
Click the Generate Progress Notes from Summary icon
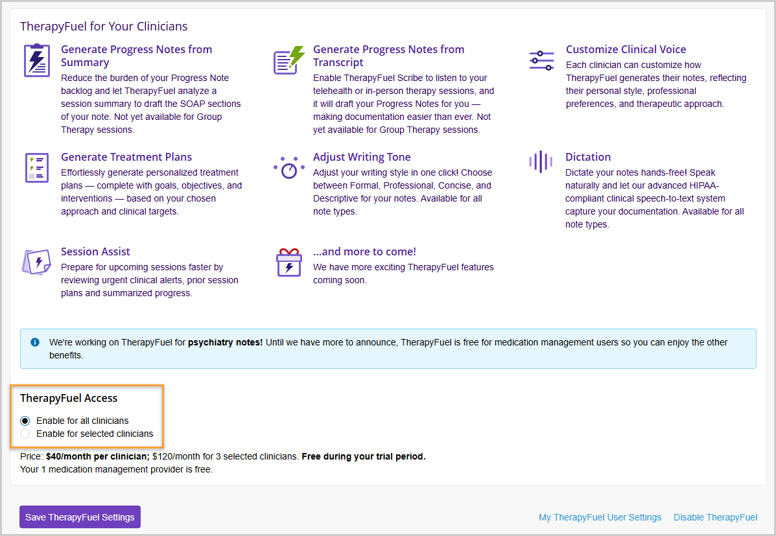point(37,60)
